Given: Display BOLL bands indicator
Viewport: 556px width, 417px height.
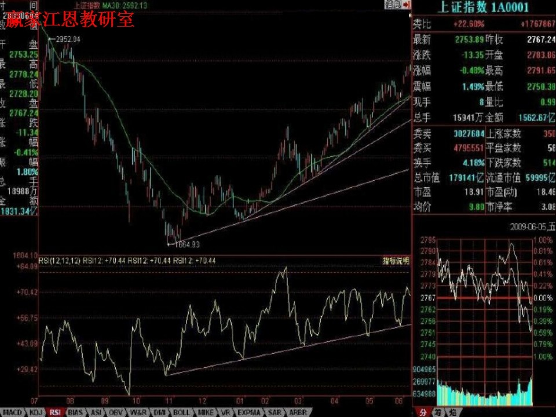Looking at the screenshot, I should [181, 412].
